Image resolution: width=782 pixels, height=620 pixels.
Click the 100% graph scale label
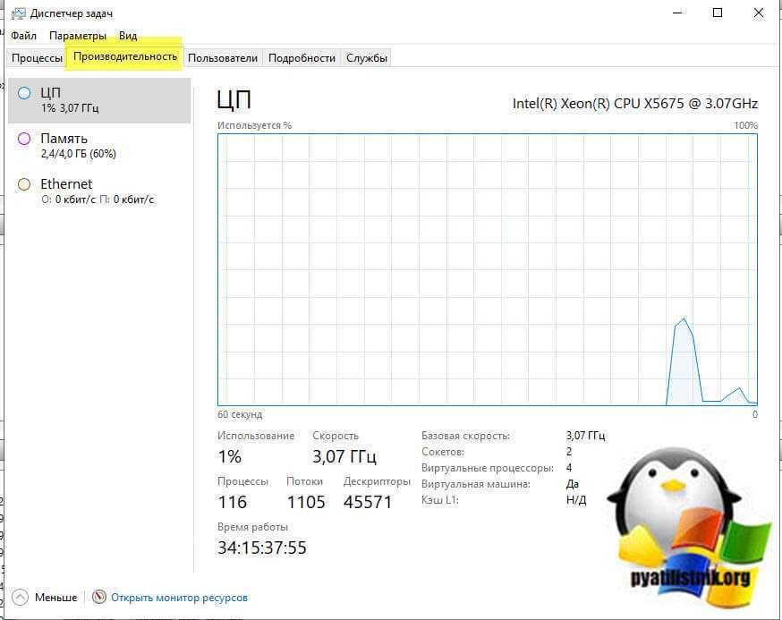point(745,125)
